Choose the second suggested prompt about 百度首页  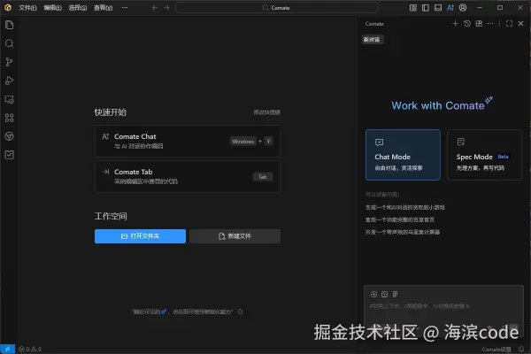point(400,219)
